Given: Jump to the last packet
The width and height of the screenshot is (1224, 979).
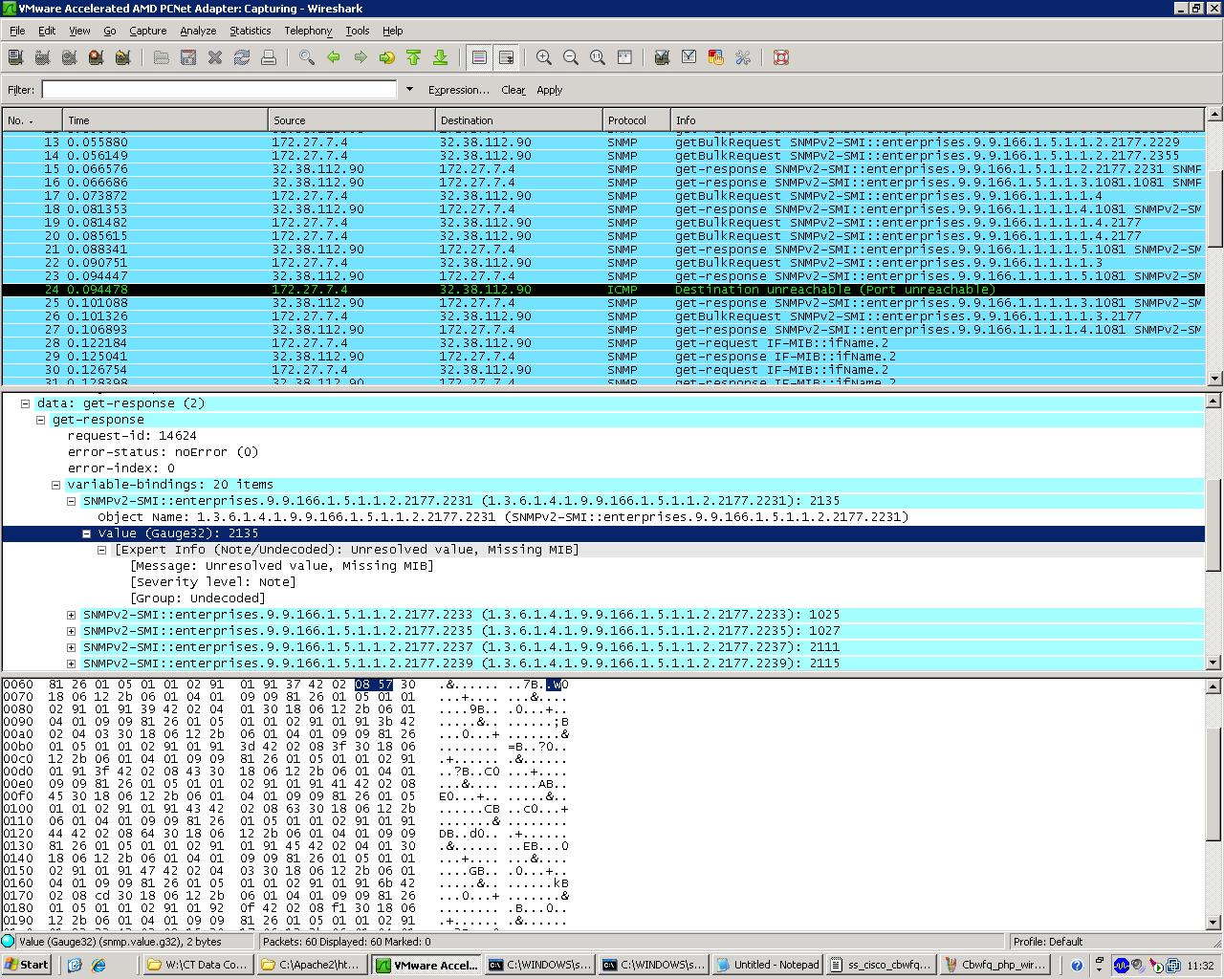Looking at the screenshot, I should point(441,57).
